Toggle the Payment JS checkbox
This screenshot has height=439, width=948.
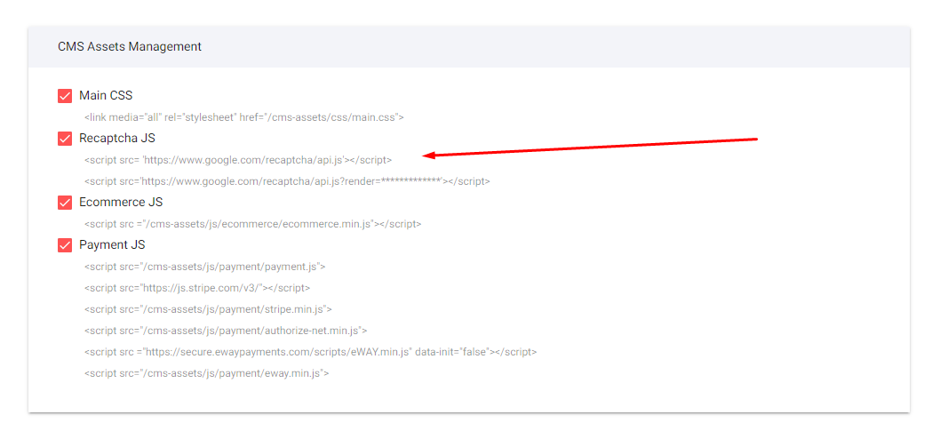coord(65,245)
